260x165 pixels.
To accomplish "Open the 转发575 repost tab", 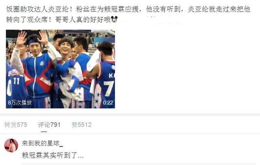I will [16, 125].
